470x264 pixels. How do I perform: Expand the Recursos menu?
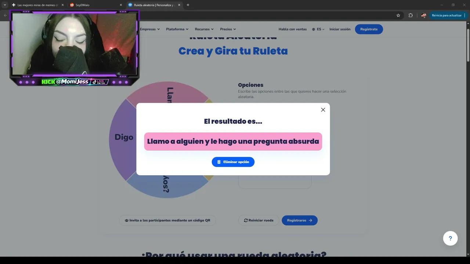(x=204, y=29)
